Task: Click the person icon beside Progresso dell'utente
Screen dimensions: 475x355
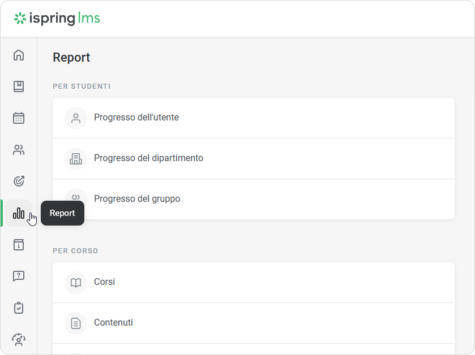Action: point(75,118)
